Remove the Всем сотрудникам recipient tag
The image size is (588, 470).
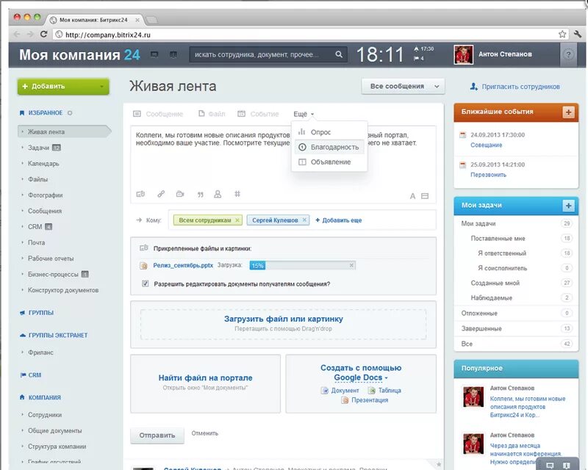click(x=237, y=220)
